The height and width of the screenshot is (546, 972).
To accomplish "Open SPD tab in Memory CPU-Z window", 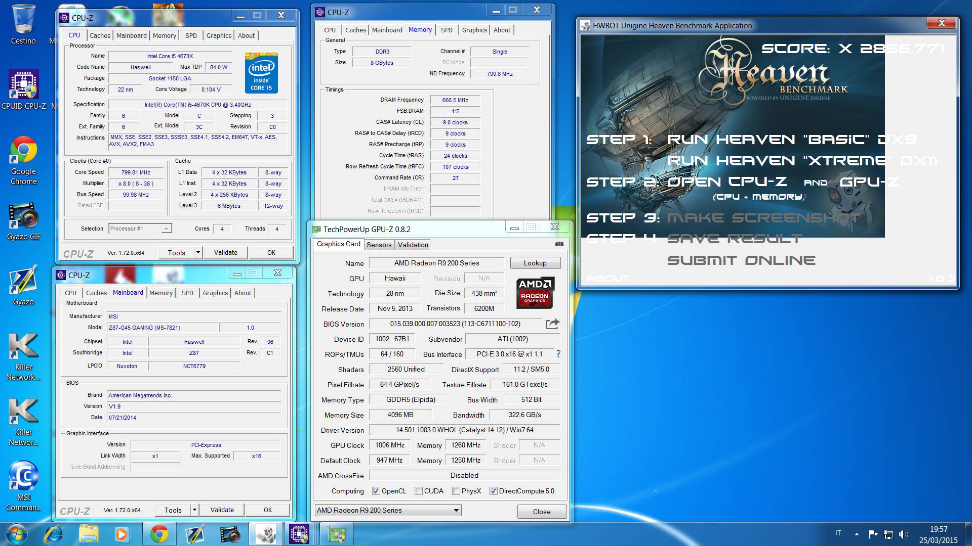I will pyautogui.click(x=447, y=30).
